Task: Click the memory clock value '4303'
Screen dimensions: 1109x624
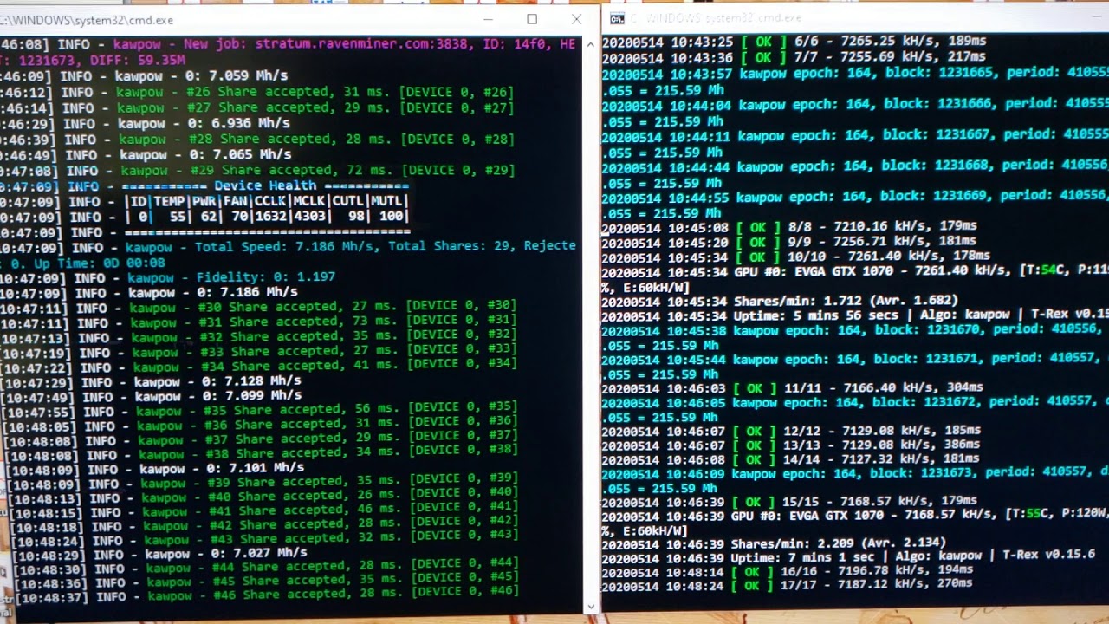Action: point(309,217)
